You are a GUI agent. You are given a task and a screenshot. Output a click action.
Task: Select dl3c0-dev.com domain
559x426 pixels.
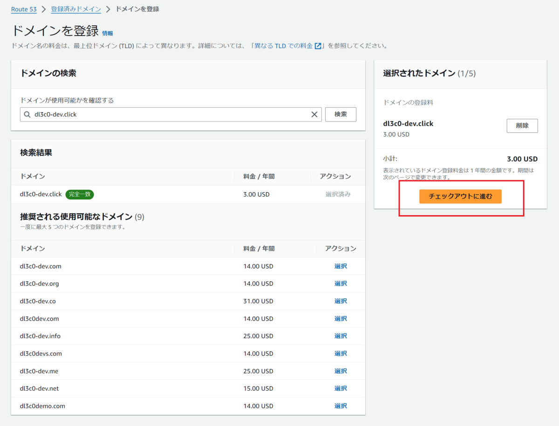341,266
